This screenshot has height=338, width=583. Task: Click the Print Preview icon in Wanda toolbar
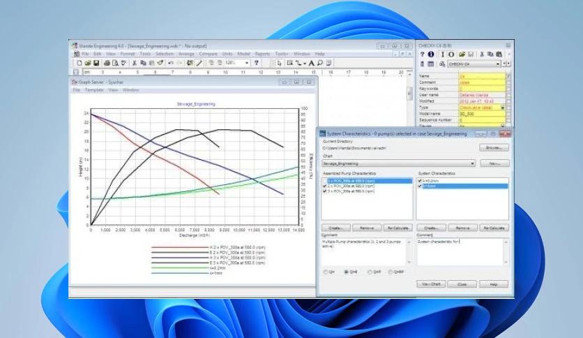115,64
